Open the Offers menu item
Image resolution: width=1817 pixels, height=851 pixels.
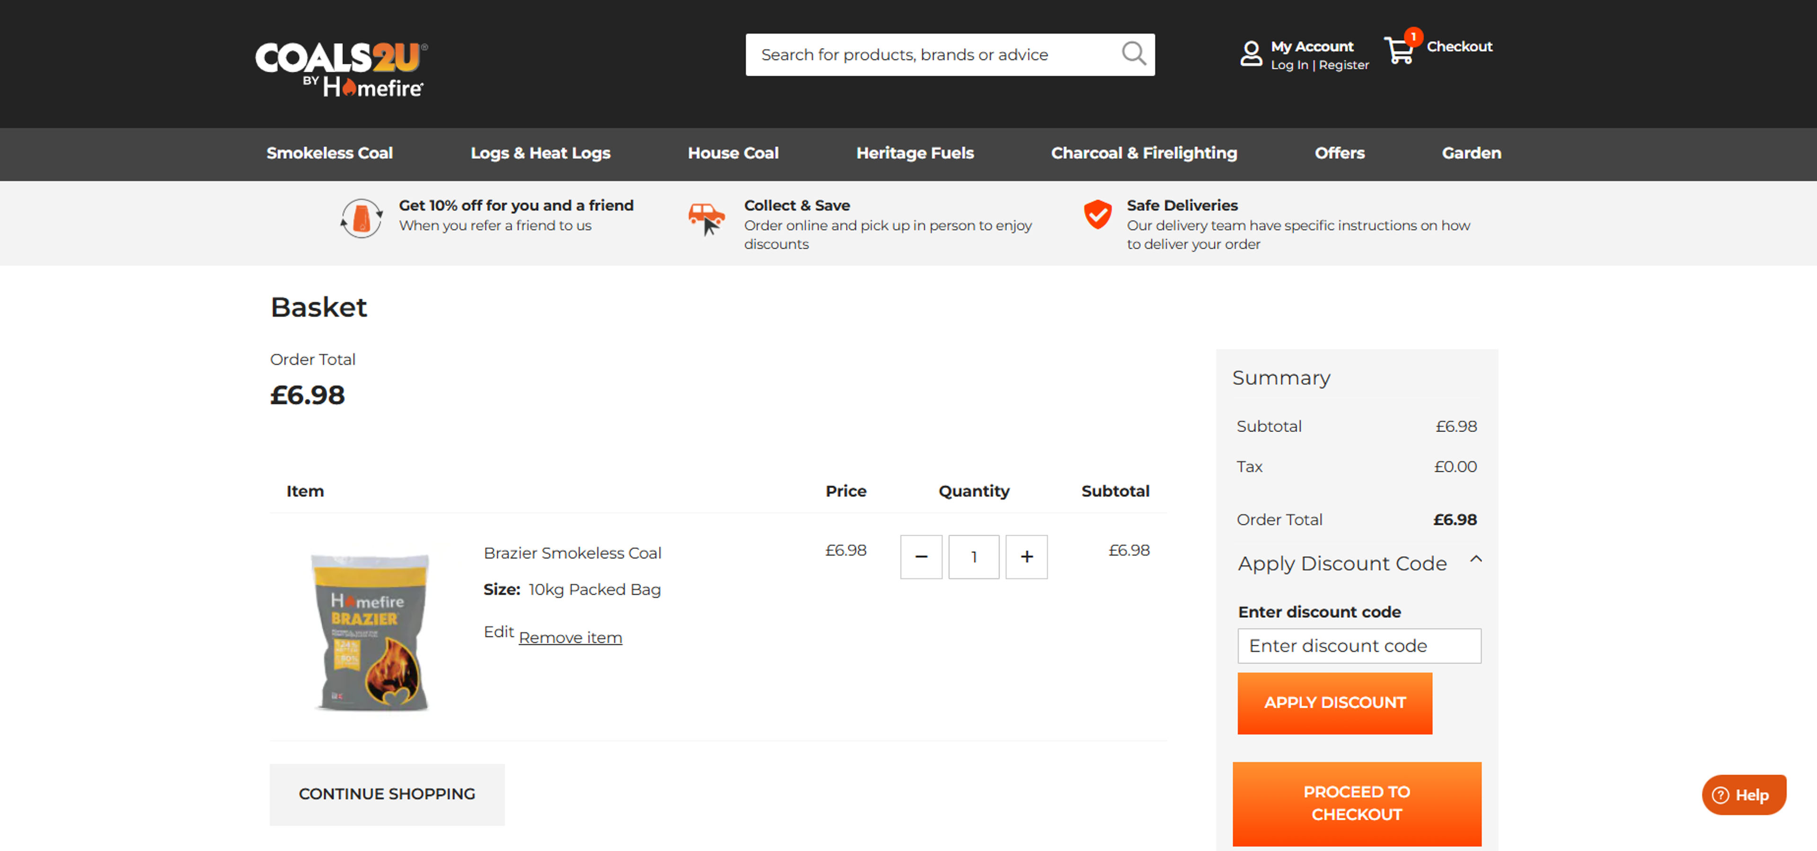tap(1340, 153)
